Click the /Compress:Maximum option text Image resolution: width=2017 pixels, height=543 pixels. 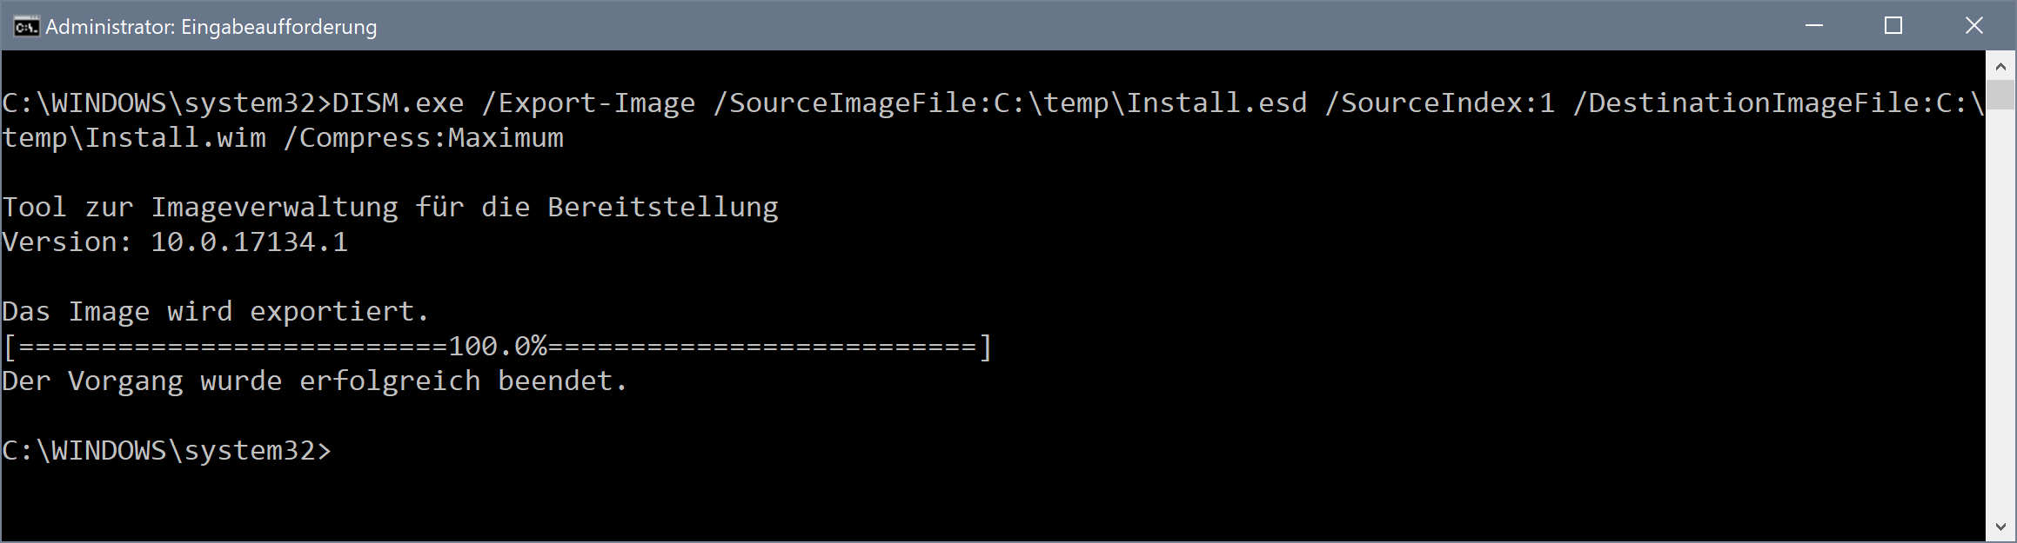click(x=424, y=138)
